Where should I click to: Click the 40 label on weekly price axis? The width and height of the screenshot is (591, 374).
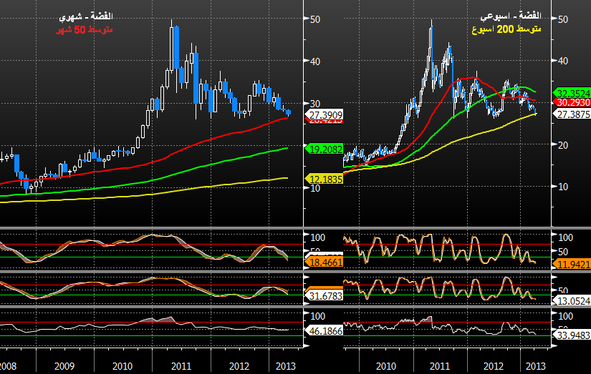(563, 61)
